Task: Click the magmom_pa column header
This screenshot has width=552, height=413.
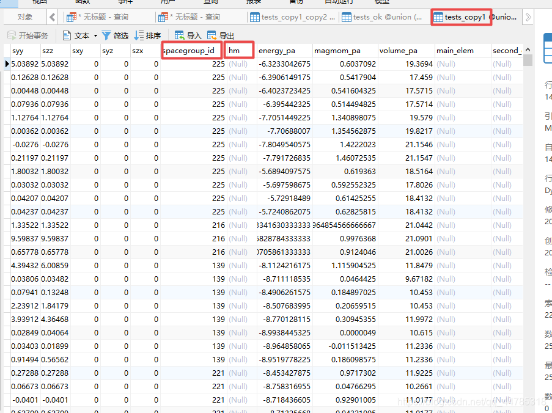Action: tap(345, 51)
